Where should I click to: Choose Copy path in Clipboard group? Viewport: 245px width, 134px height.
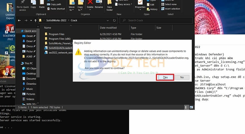click(x=54, y=4)
